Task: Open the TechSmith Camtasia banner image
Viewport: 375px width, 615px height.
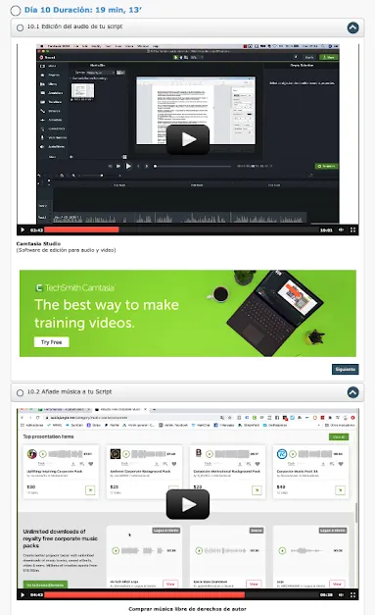Action: [188, 313]
